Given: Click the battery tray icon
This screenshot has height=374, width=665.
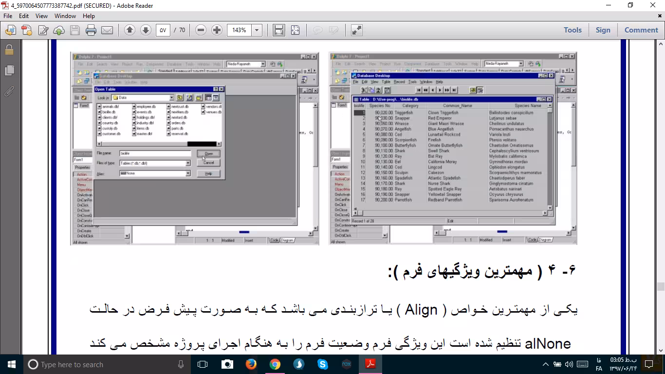Looking at the screenshot, I should coord(557,364).
